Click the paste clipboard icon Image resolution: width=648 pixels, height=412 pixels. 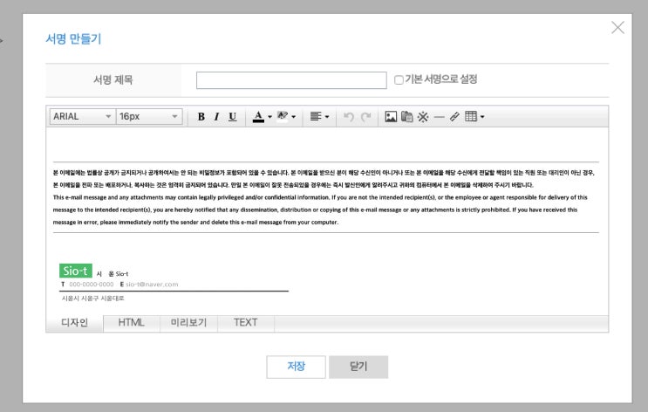[x=406, y=117]
